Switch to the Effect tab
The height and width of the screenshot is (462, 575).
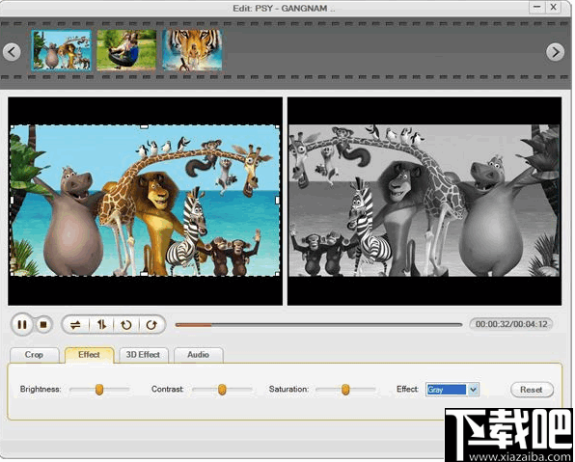click(x=89, y=355)
